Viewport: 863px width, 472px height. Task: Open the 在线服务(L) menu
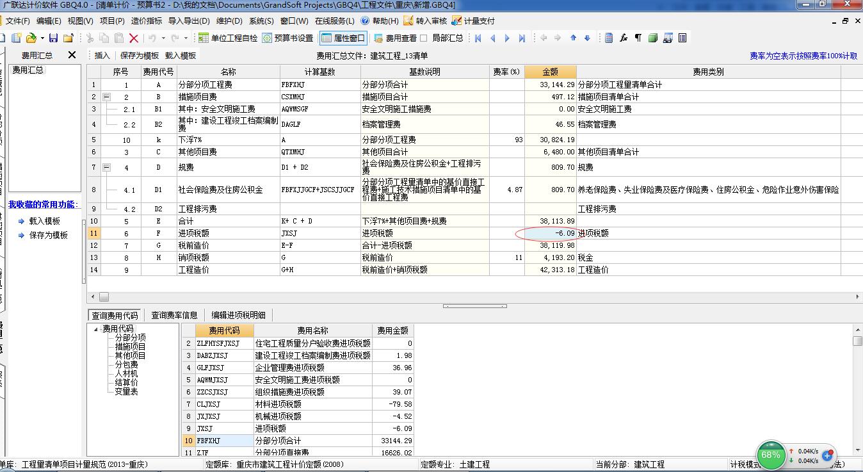pos(334,21)
